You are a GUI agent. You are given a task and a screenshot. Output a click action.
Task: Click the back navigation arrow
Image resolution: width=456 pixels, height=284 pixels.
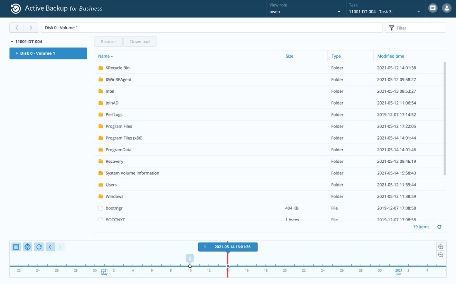click(x=17, y=28)
